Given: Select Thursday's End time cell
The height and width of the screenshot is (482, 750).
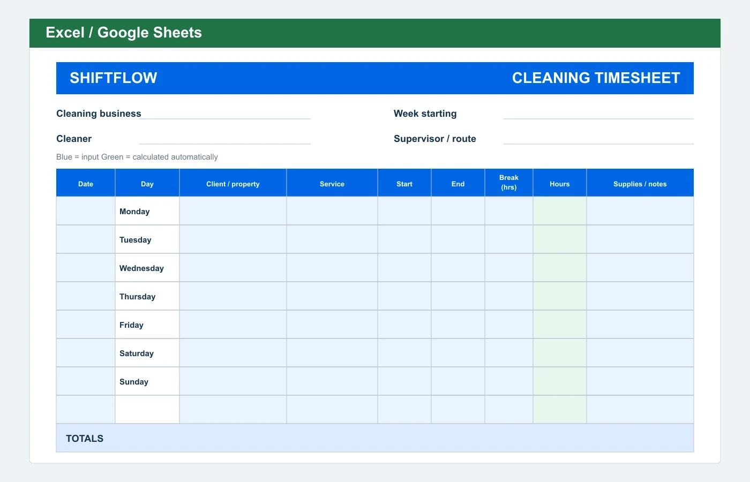Looking at the screenshot, I should 458,296.
